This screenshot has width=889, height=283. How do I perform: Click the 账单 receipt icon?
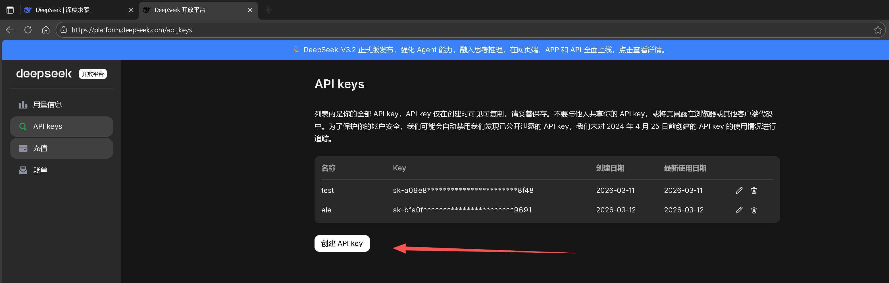click(23, 170)
